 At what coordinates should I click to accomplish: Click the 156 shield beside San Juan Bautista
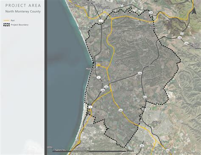(186, 43)
